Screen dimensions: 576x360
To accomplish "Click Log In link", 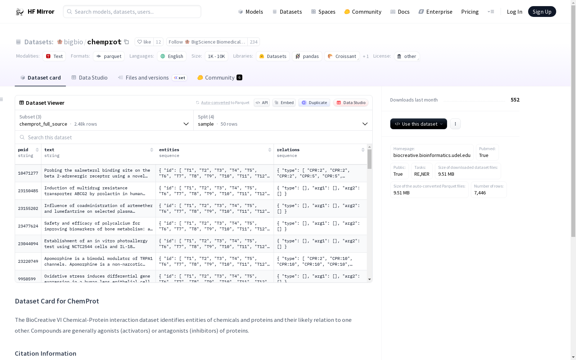I will coord(514,12).
